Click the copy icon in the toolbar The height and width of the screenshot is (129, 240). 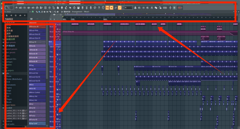pos(156,8)
